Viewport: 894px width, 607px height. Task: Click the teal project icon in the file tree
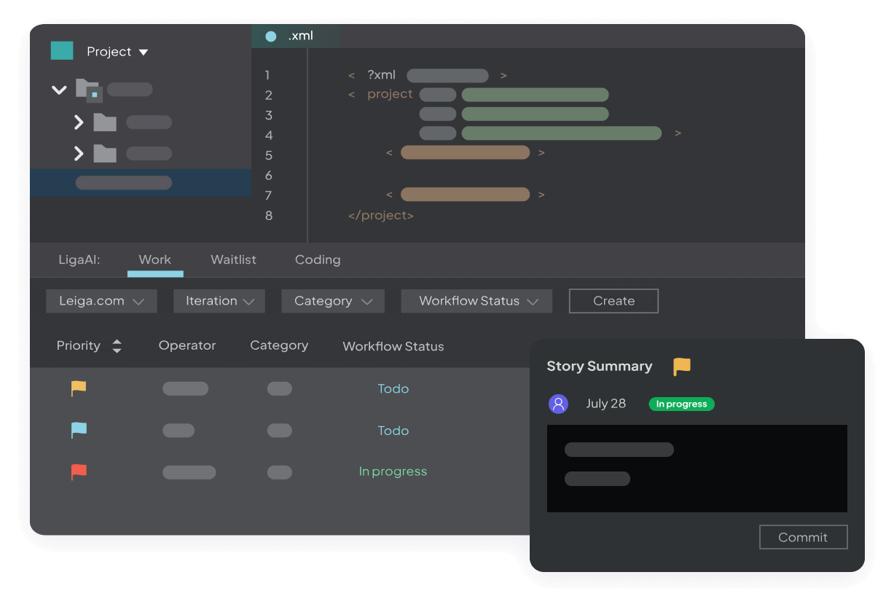coord(62,51)
